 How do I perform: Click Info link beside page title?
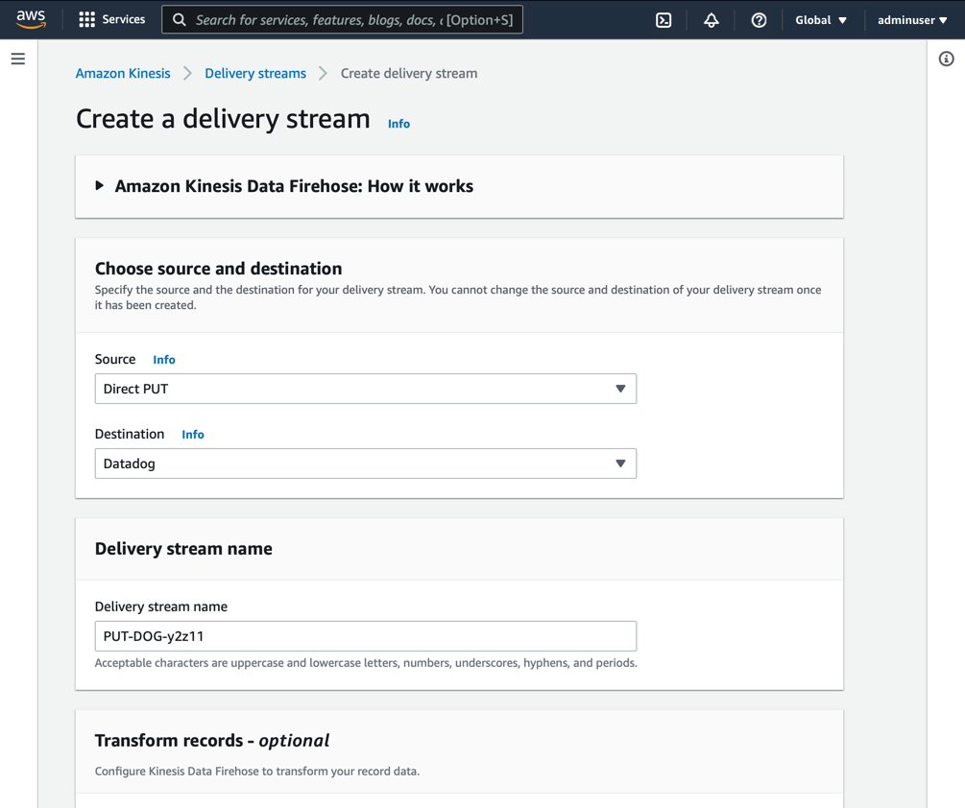398,124
